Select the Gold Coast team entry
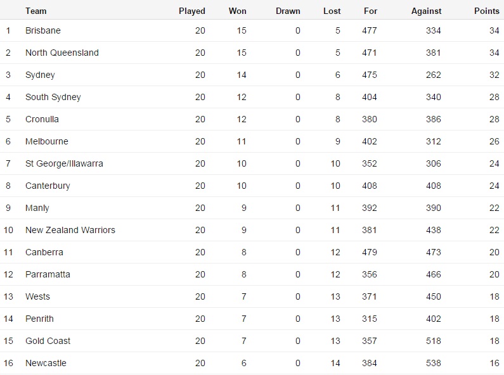 click(48, 341)
